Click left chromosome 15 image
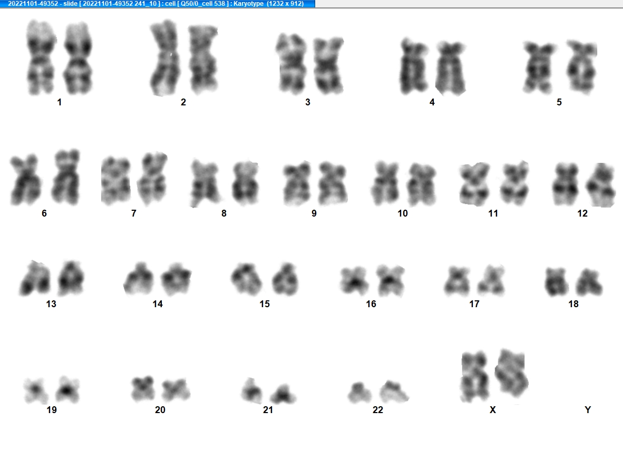The width and height of the screenshot is (623, 470). pyautogui.click(x=246, y=279)
